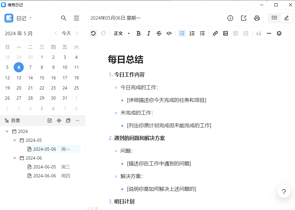The height and width of the screenshot is (210, 295).
Task: Open the 正文 paragraph style dropdown
Action: pyautogui.click(x=122, y=33)
